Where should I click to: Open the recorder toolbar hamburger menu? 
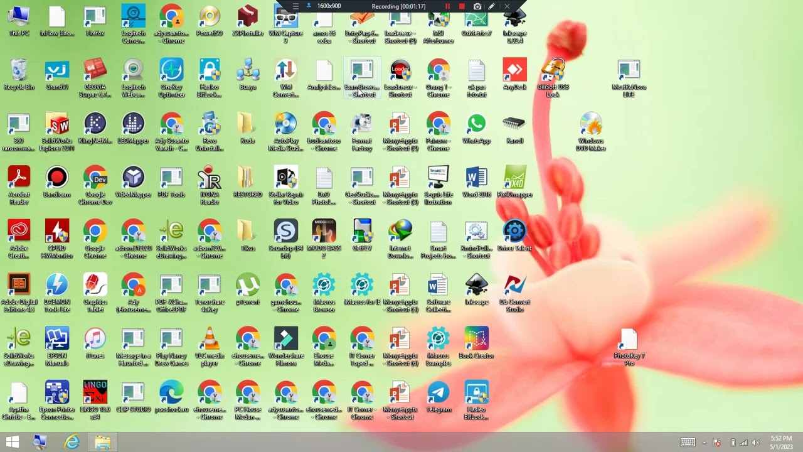tap(295, 6)
